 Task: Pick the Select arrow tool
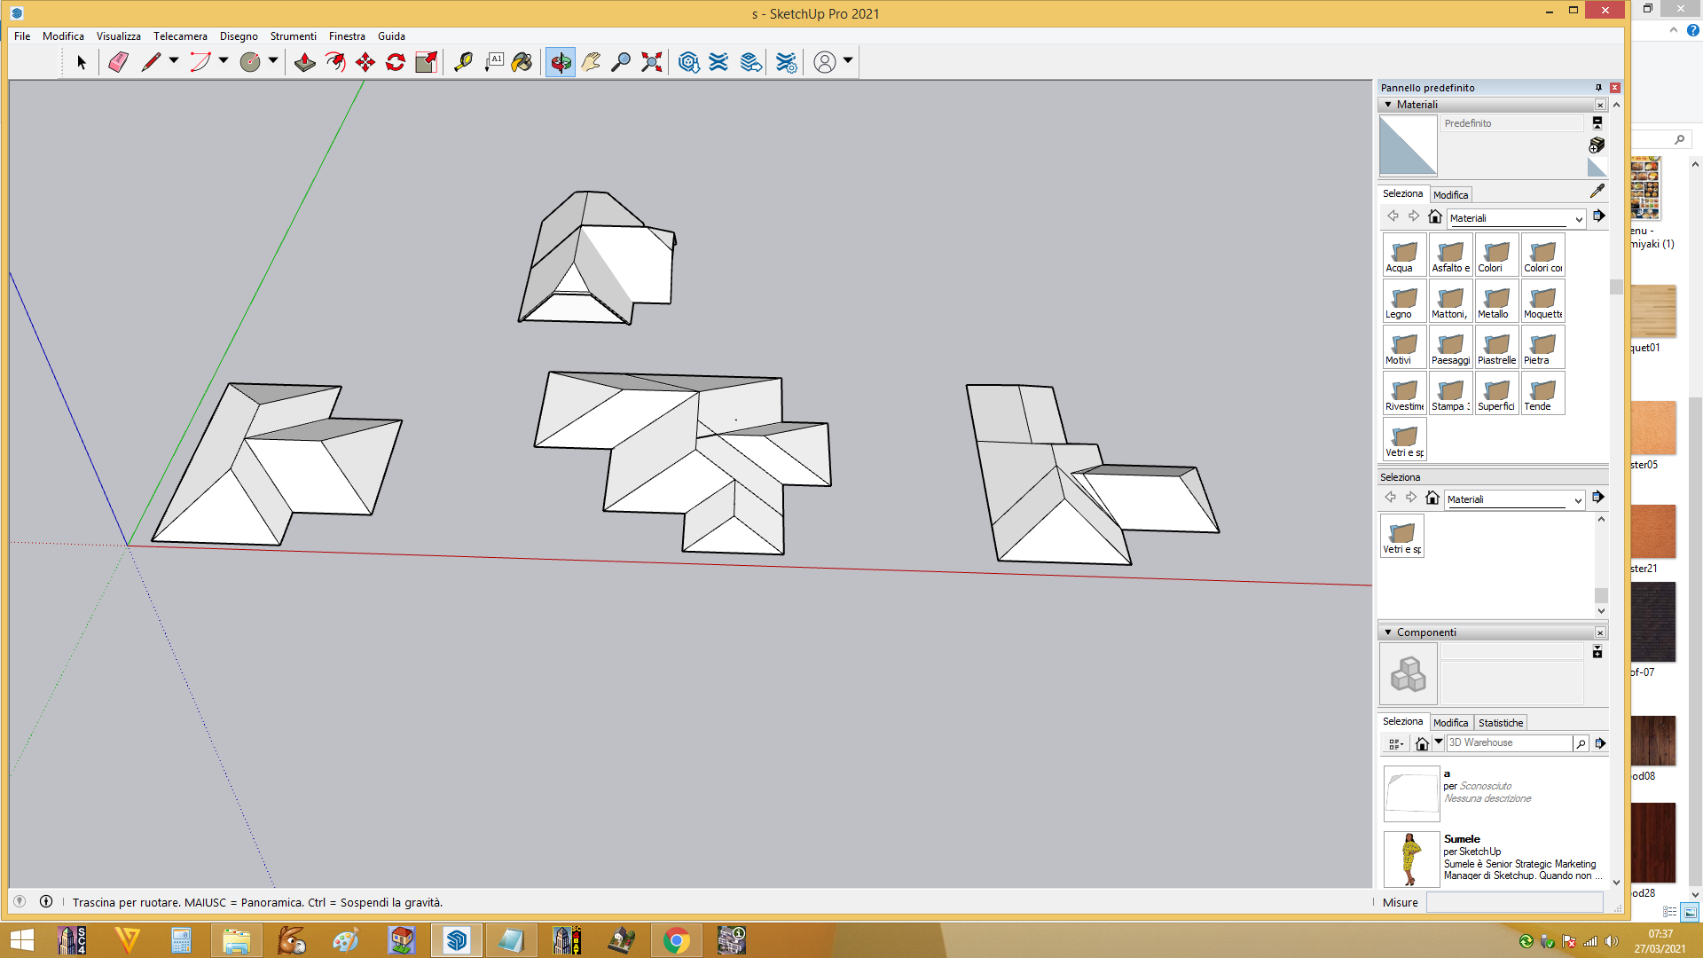point(81,62)
